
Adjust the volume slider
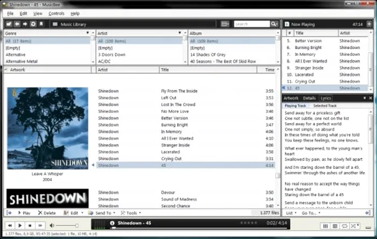[x=66, y=225]
